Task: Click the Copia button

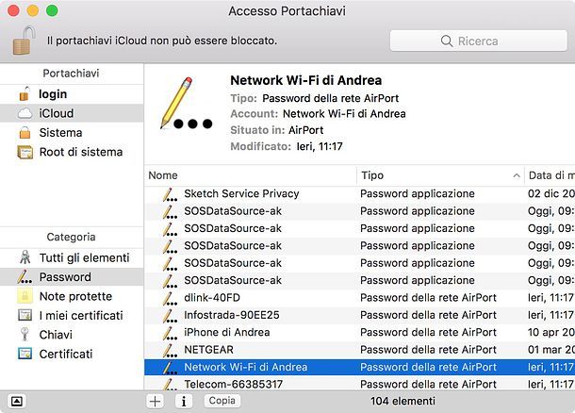Action: tap(222, 401)
